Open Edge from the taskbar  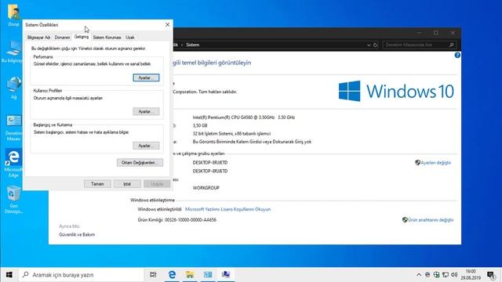(x=172, y=275)
